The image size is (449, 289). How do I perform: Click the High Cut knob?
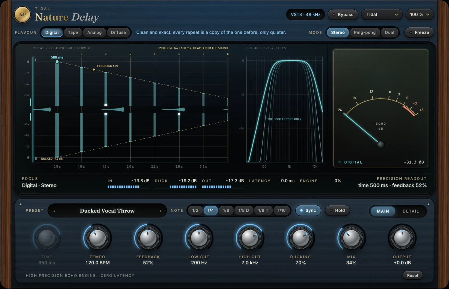pyautogui.click(x=250, y=238)
